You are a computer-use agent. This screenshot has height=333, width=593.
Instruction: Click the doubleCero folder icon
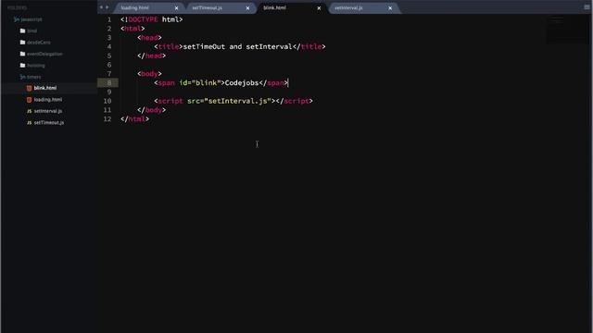coord(22,43)
